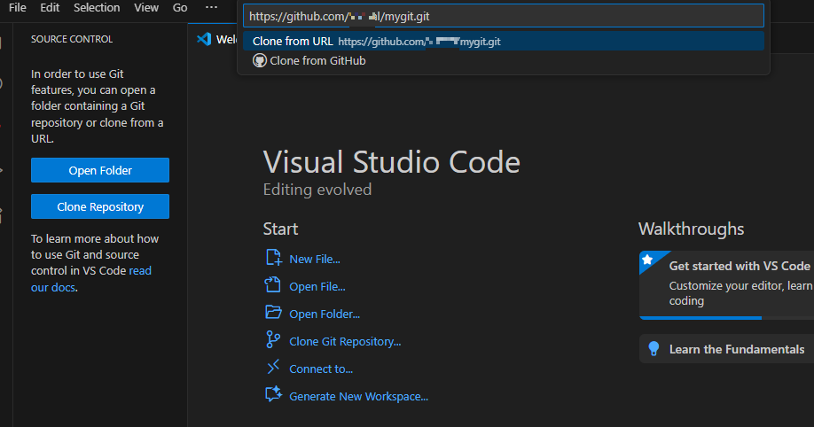This screenshot has width=814, height=427.
Task: Click the Open Folder icon in Start list
Action: tap(273, 313)
